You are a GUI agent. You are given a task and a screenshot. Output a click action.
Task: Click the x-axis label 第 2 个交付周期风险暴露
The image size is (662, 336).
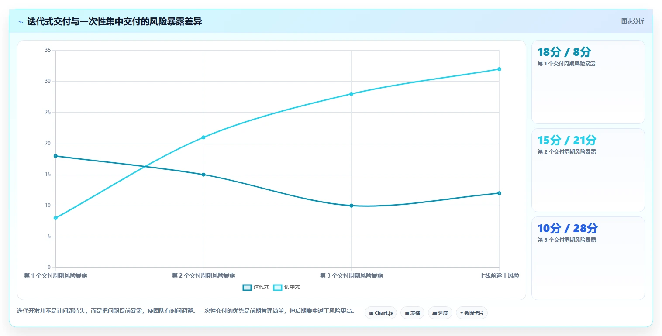pyautogui.click(x=203, y=275)
